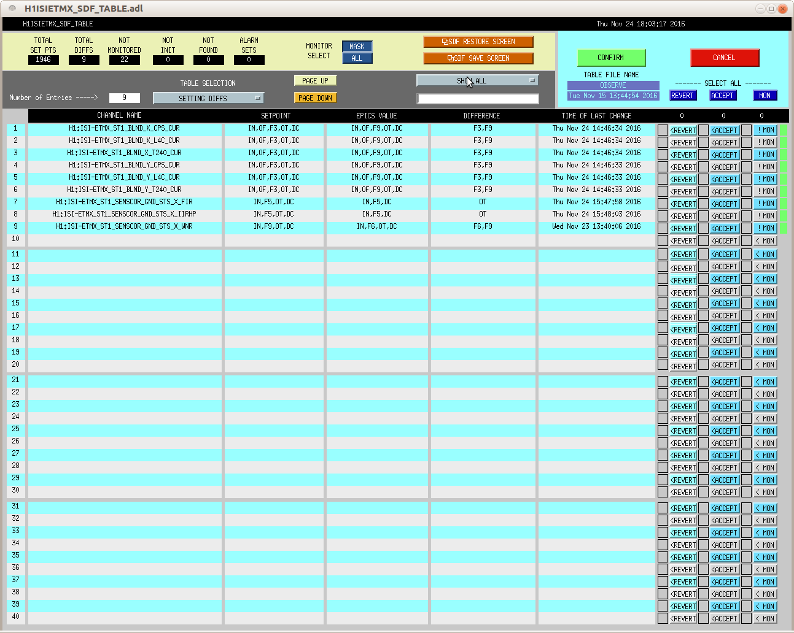Click the empty text field below SHOW ALL
The height and width of the screenshot is (633, 794).
[x=478, y=99]
